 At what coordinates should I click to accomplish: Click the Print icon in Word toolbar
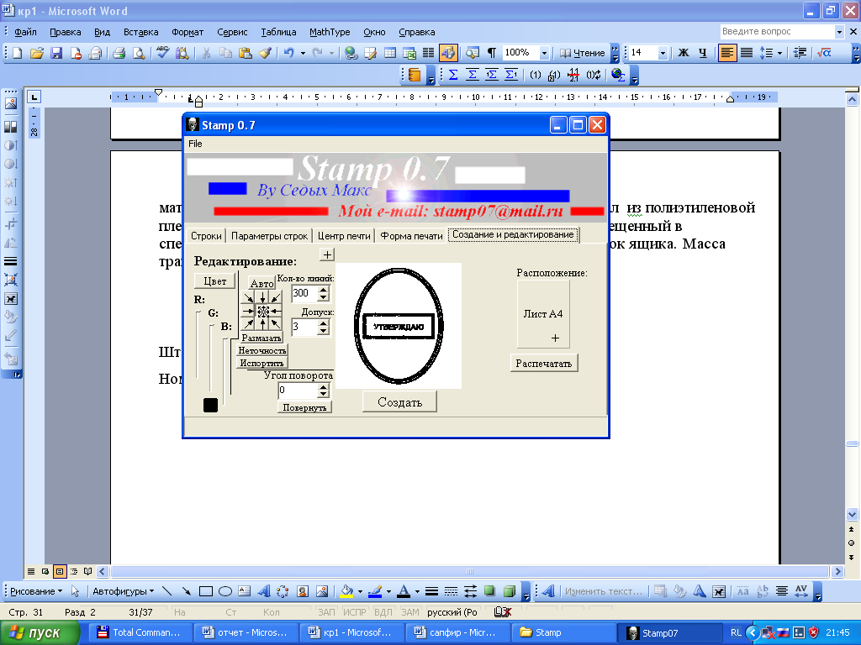click(x=119, y=53)
